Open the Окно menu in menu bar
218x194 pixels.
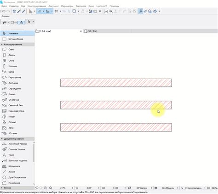click(91, 6)
